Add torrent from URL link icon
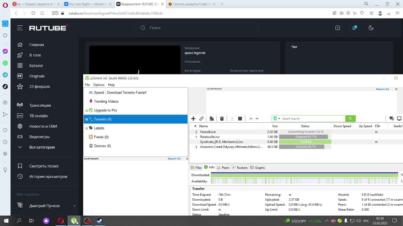This screenshot has width=403, height=226. 201,119
